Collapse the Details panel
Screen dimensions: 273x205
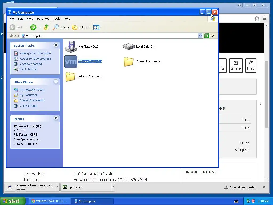(56, 118)
